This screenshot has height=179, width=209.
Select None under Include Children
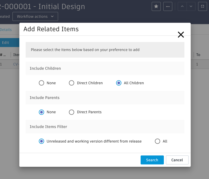tap(41, 83)
